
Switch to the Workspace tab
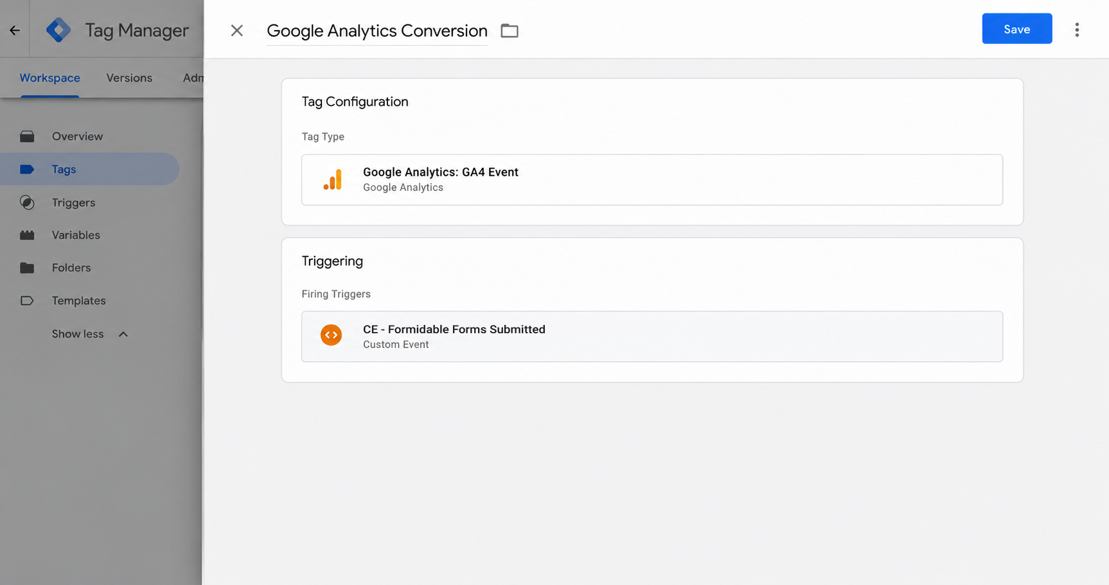pyautogui.click(x=49, y=78)
